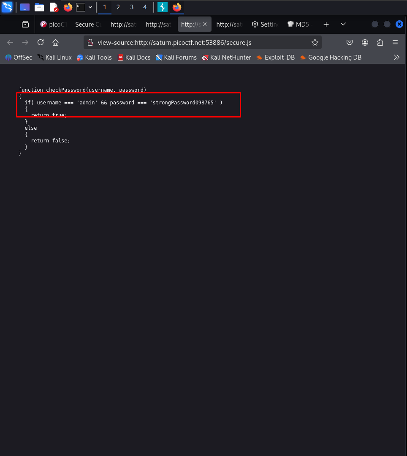407x456 pixels.
Task: Expand the list all tabs dropdown
Action: pos(343,25)
